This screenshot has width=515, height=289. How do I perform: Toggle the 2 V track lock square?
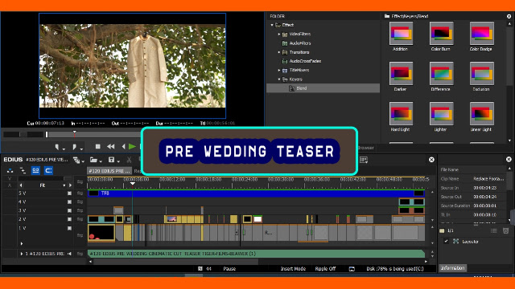coord(69,219)
